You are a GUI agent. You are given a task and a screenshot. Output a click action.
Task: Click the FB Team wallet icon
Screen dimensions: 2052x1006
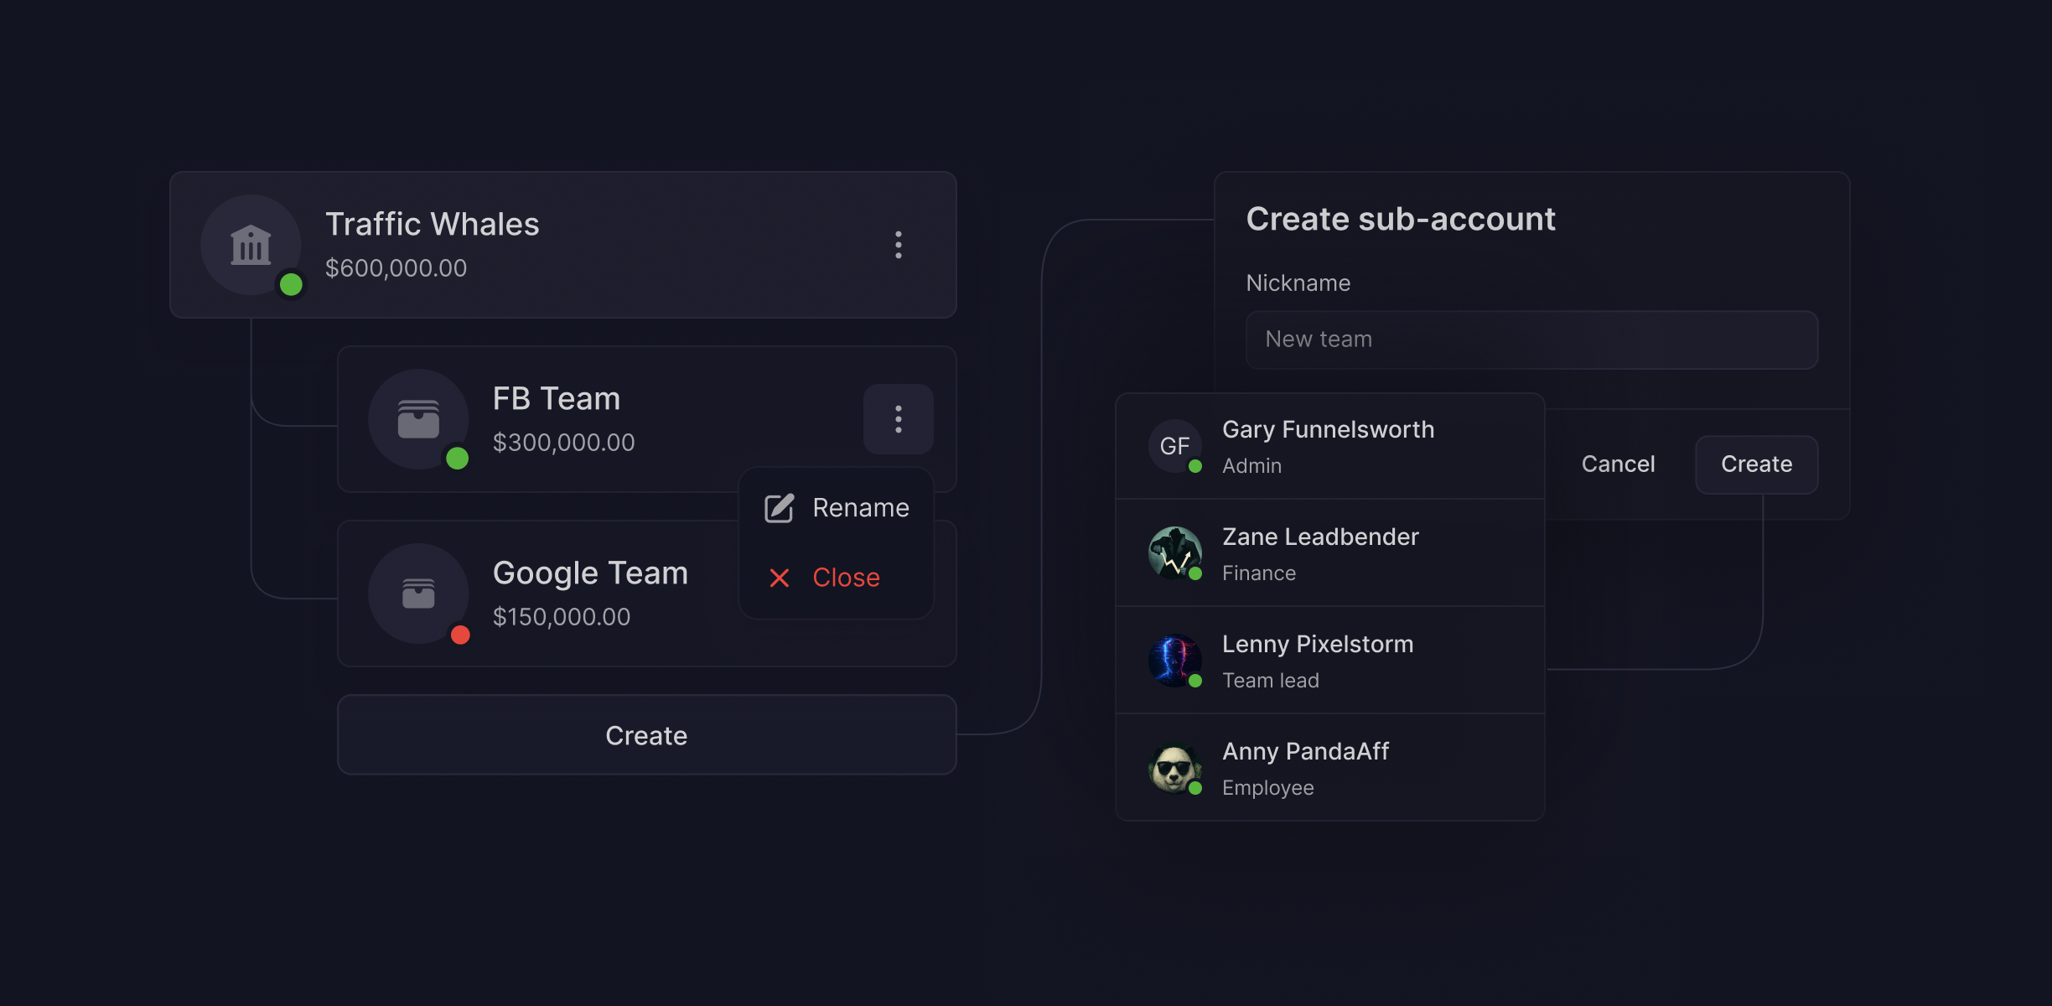pyautogui.click(x=418, y=419)
